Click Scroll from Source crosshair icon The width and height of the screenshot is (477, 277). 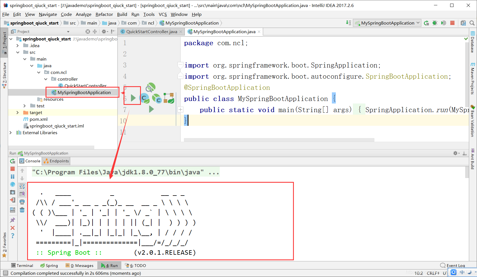[88, 32]
